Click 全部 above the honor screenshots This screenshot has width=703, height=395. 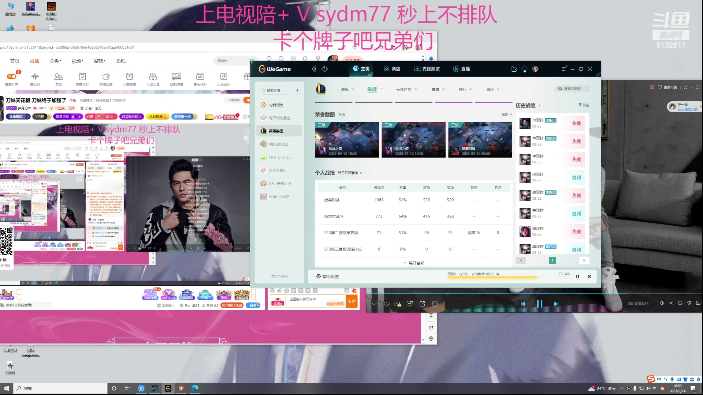(x=505, y=114)
